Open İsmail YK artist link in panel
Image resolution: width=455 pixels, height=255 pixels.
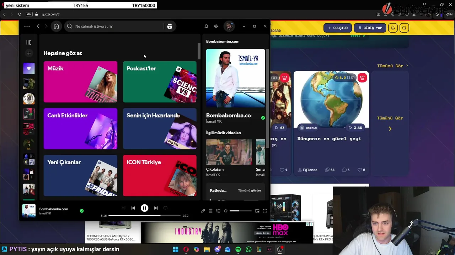[x=214, y=121]
